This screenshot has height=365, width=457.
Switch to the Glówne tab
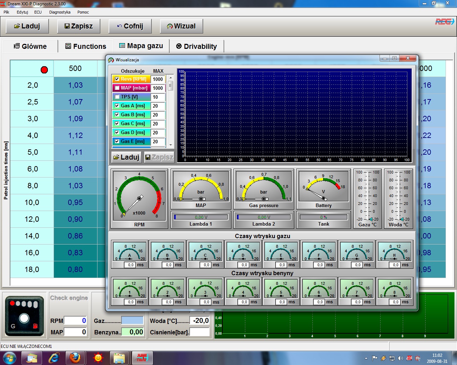[x=30, y=46]
